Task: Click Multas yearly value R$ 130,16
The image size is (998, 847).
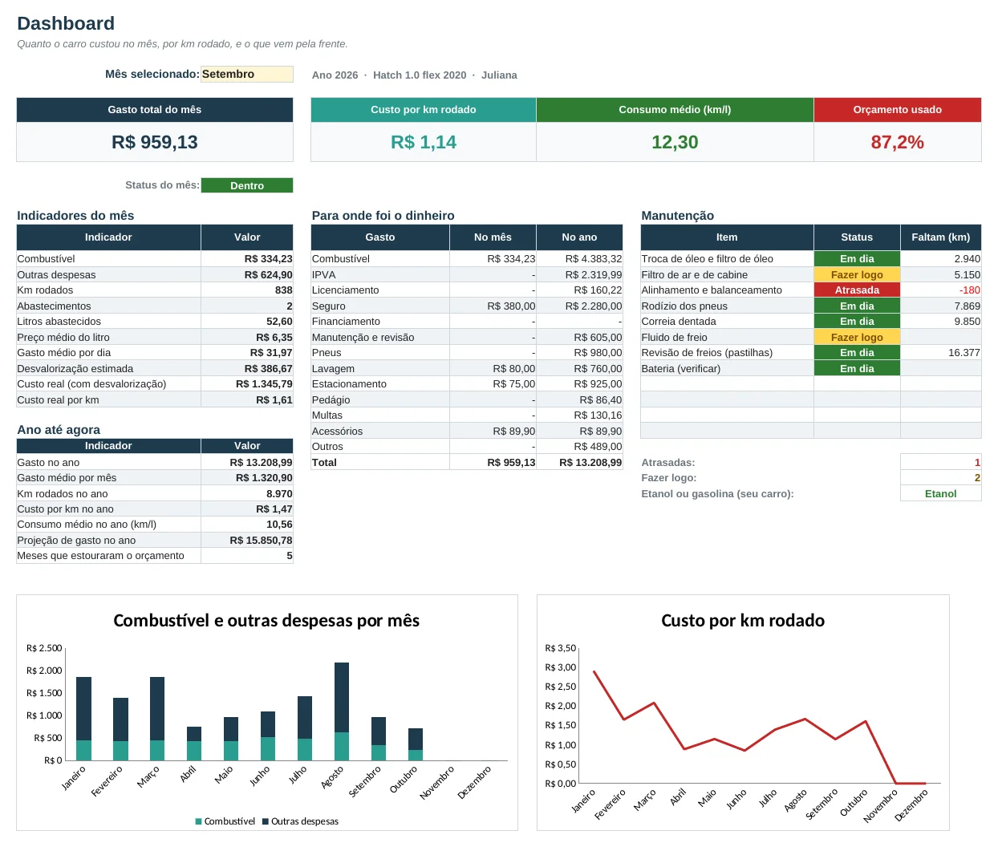Action: pyautogui.click(x=579, y=415)
